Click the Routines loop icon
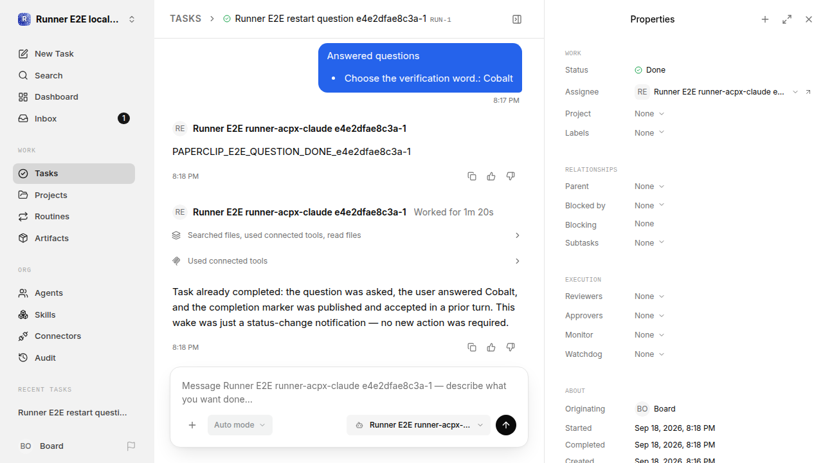The width and height of the screenshot is (823, 463). (x=23, y=217)
